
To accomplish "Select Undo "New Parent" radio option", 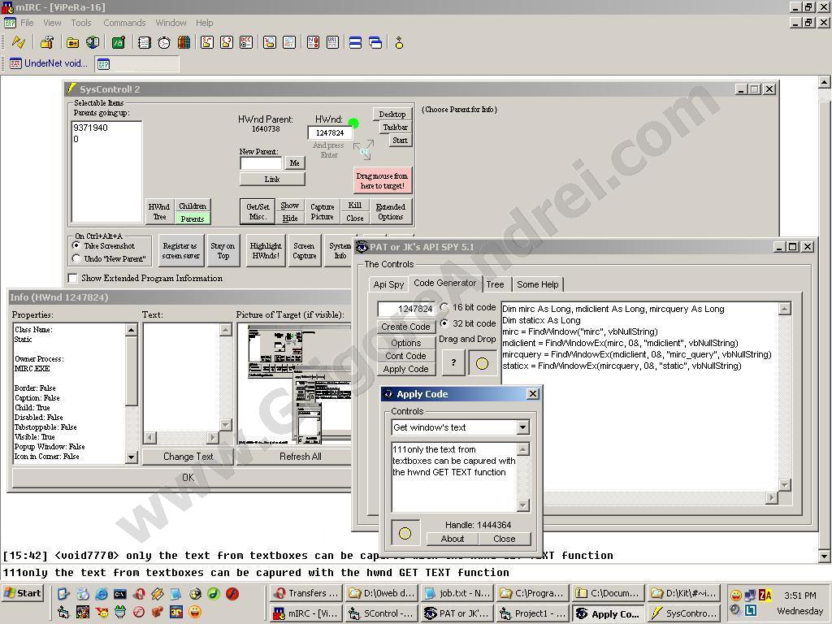I will click(x=76, y=258).
